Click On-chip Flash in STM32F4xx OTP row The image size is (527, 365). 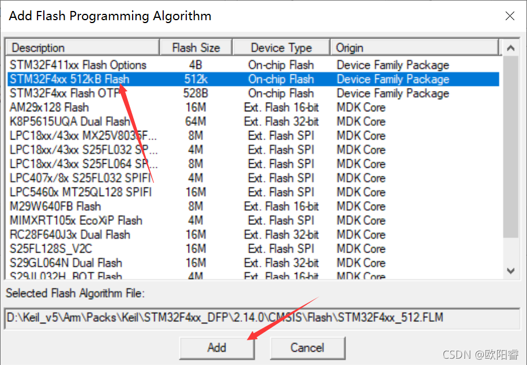[x=281, y=93]
